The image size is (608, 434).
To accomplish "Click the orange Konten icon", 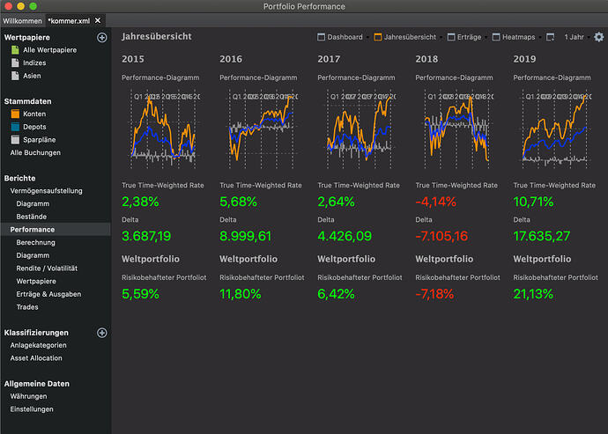I will pyautogui.click(x=15, y=114).
